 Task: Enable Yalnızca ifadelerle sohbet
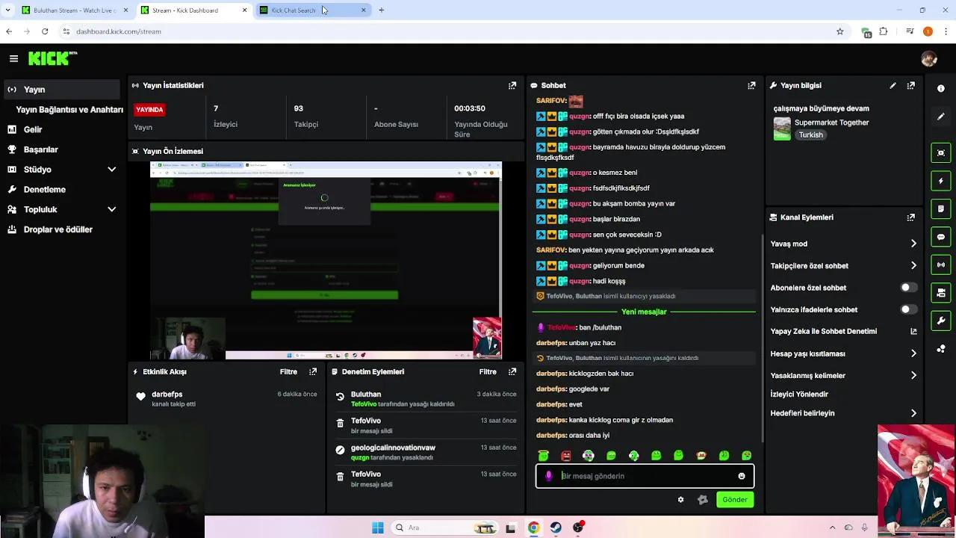tap(907, 309)
